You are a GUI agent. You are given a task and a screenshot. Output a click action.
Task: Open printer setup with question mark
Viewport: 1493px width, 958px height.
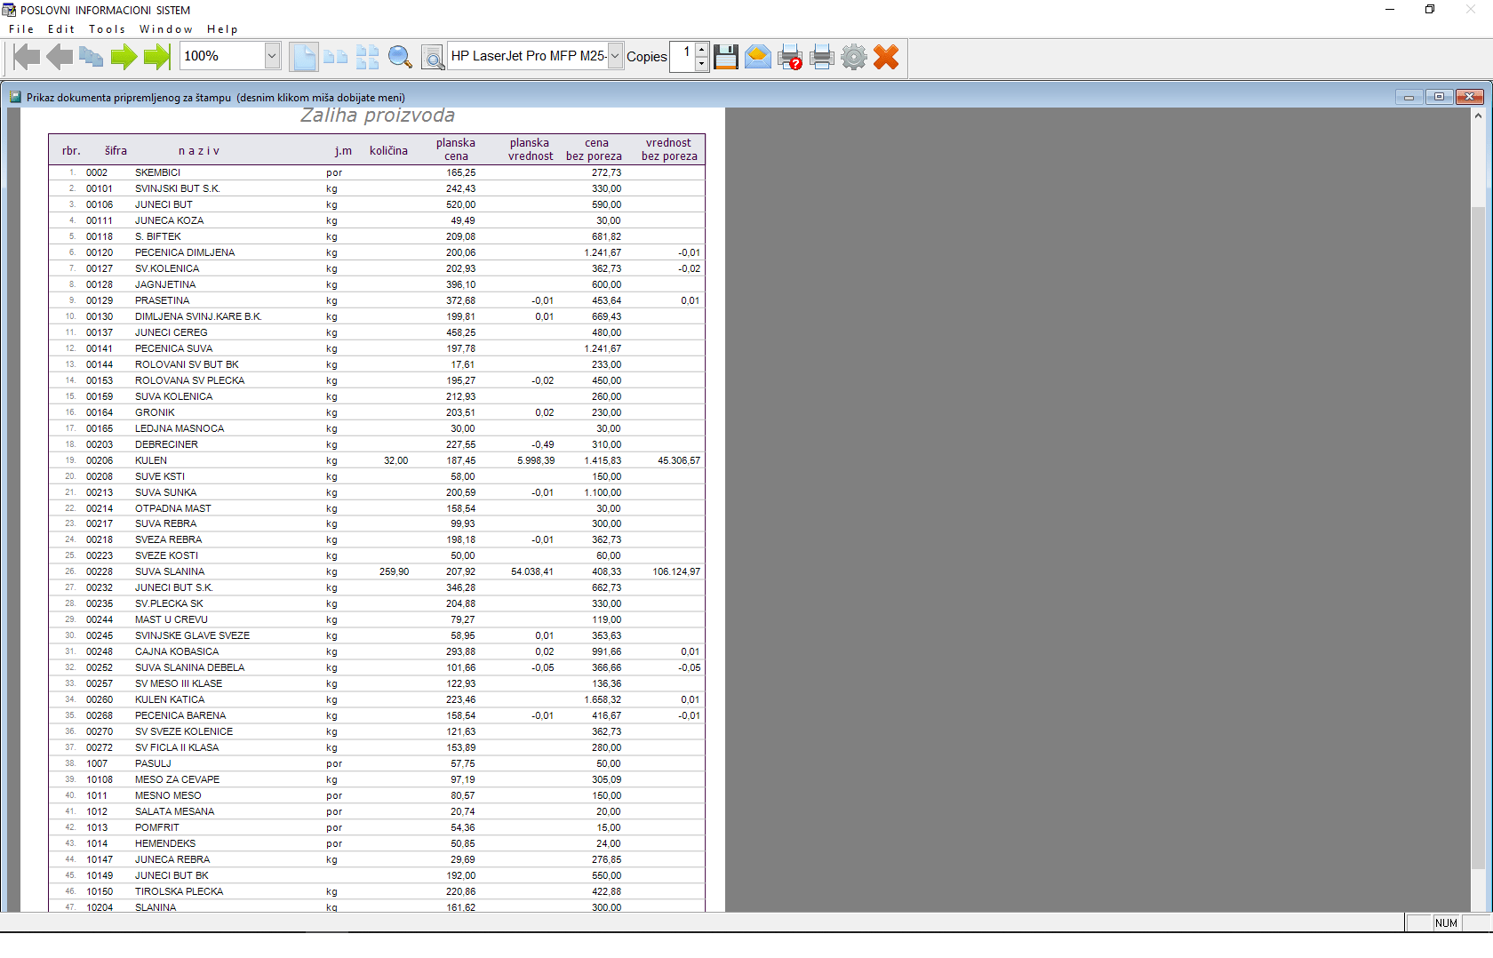click(x=790, y=57)
